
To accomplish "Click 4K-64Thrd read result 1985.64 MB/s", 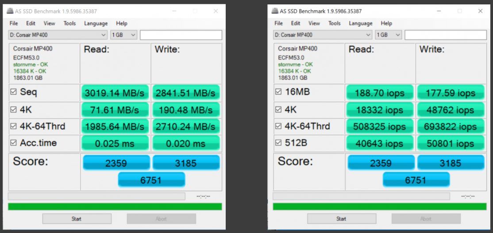I will coord(115,126).
